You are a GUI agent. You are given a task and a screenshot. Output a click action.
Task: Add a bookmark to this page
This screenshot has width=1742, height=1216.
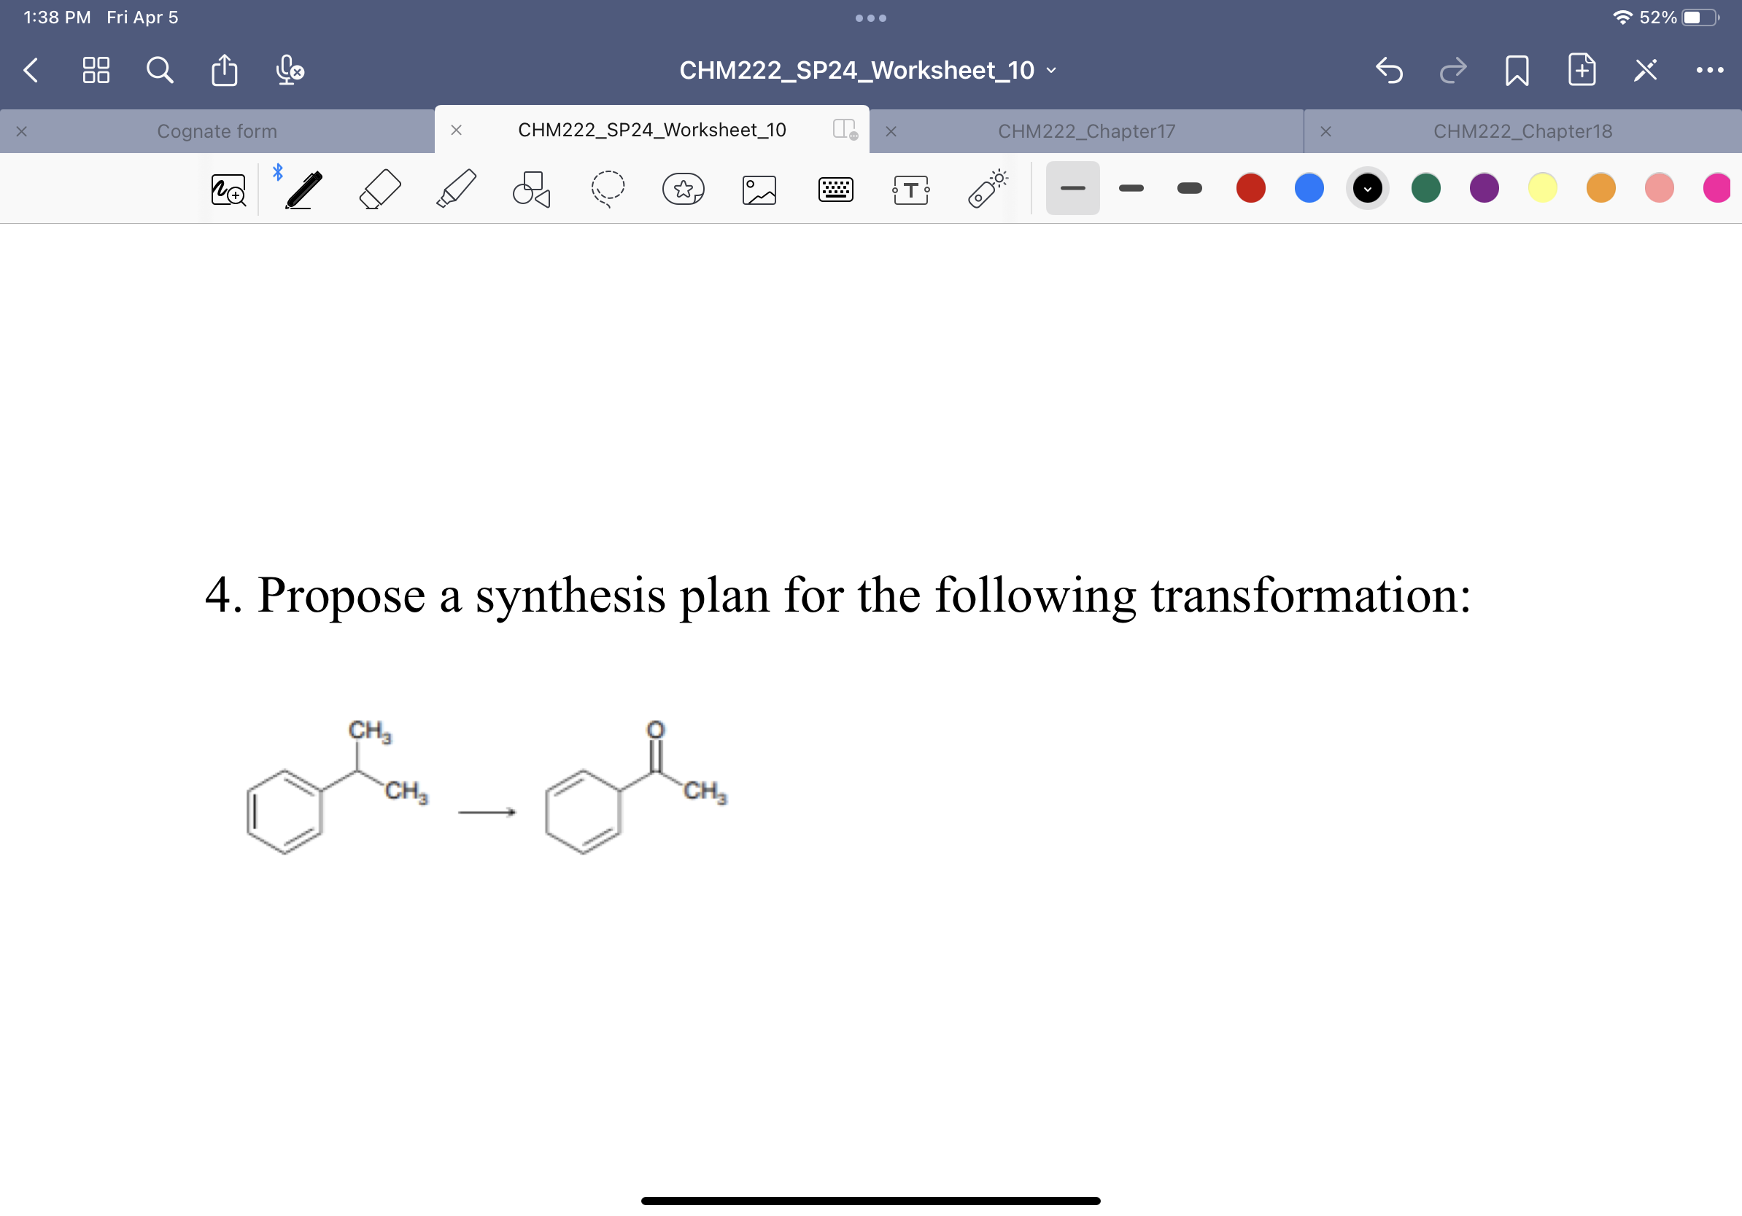1516,71
